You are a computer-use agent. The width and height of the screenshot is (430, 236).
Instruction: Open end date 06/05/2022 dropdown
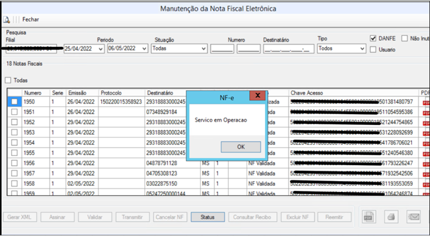(144, 49)
